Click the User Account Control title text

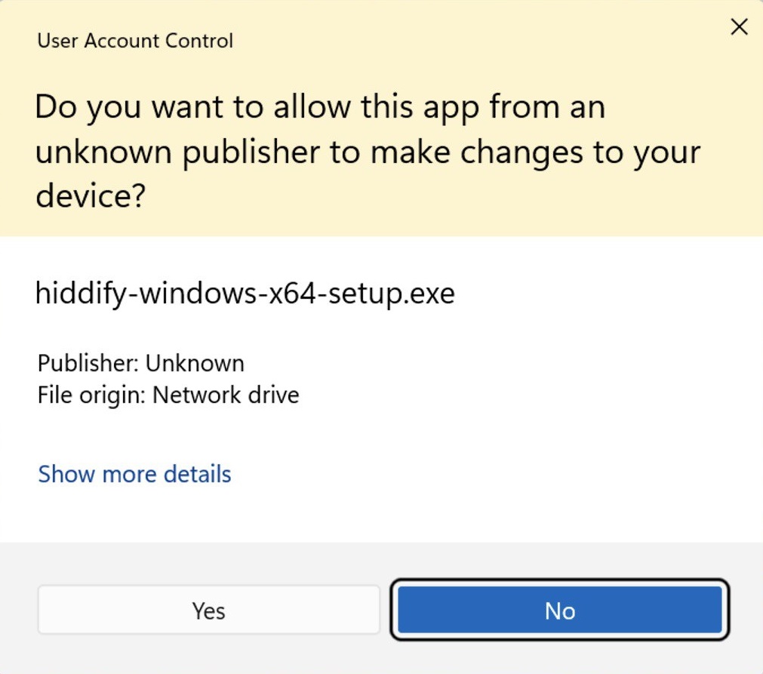click(135, 40)
